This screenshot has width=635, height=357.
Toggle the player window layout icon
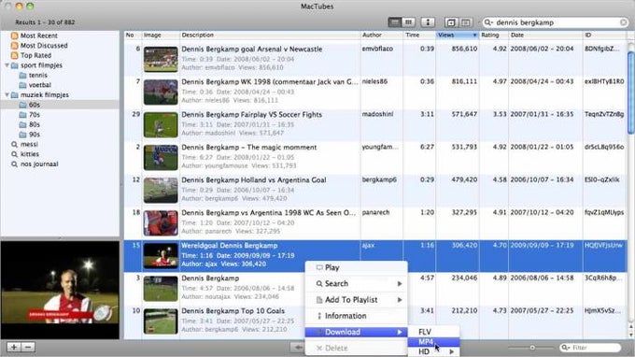[451, 22]
